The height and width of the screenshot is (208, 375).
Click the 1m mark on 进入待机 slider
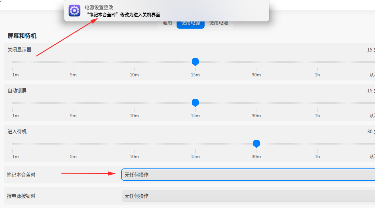16,157
